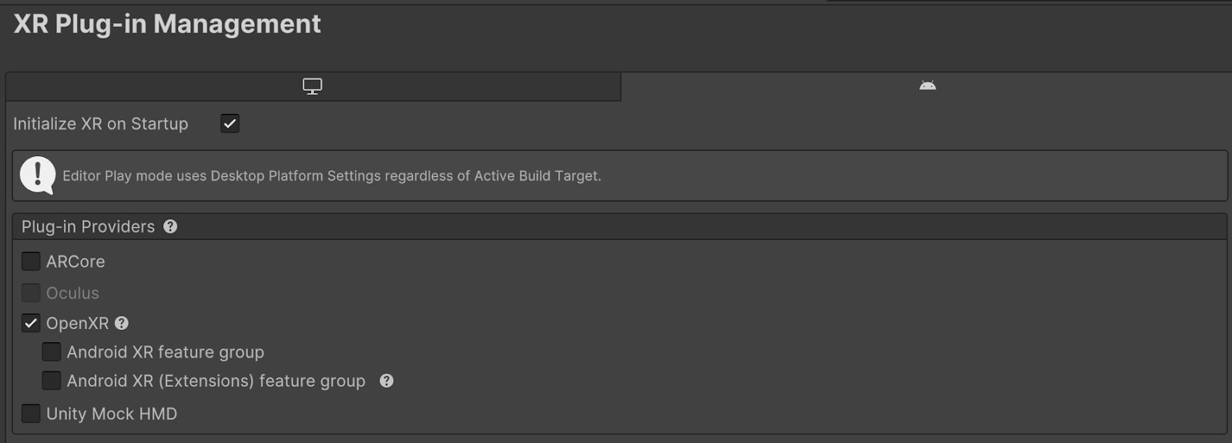Select the OpenXR checkmark icon

pyautogui.click(x=31, y=323)
